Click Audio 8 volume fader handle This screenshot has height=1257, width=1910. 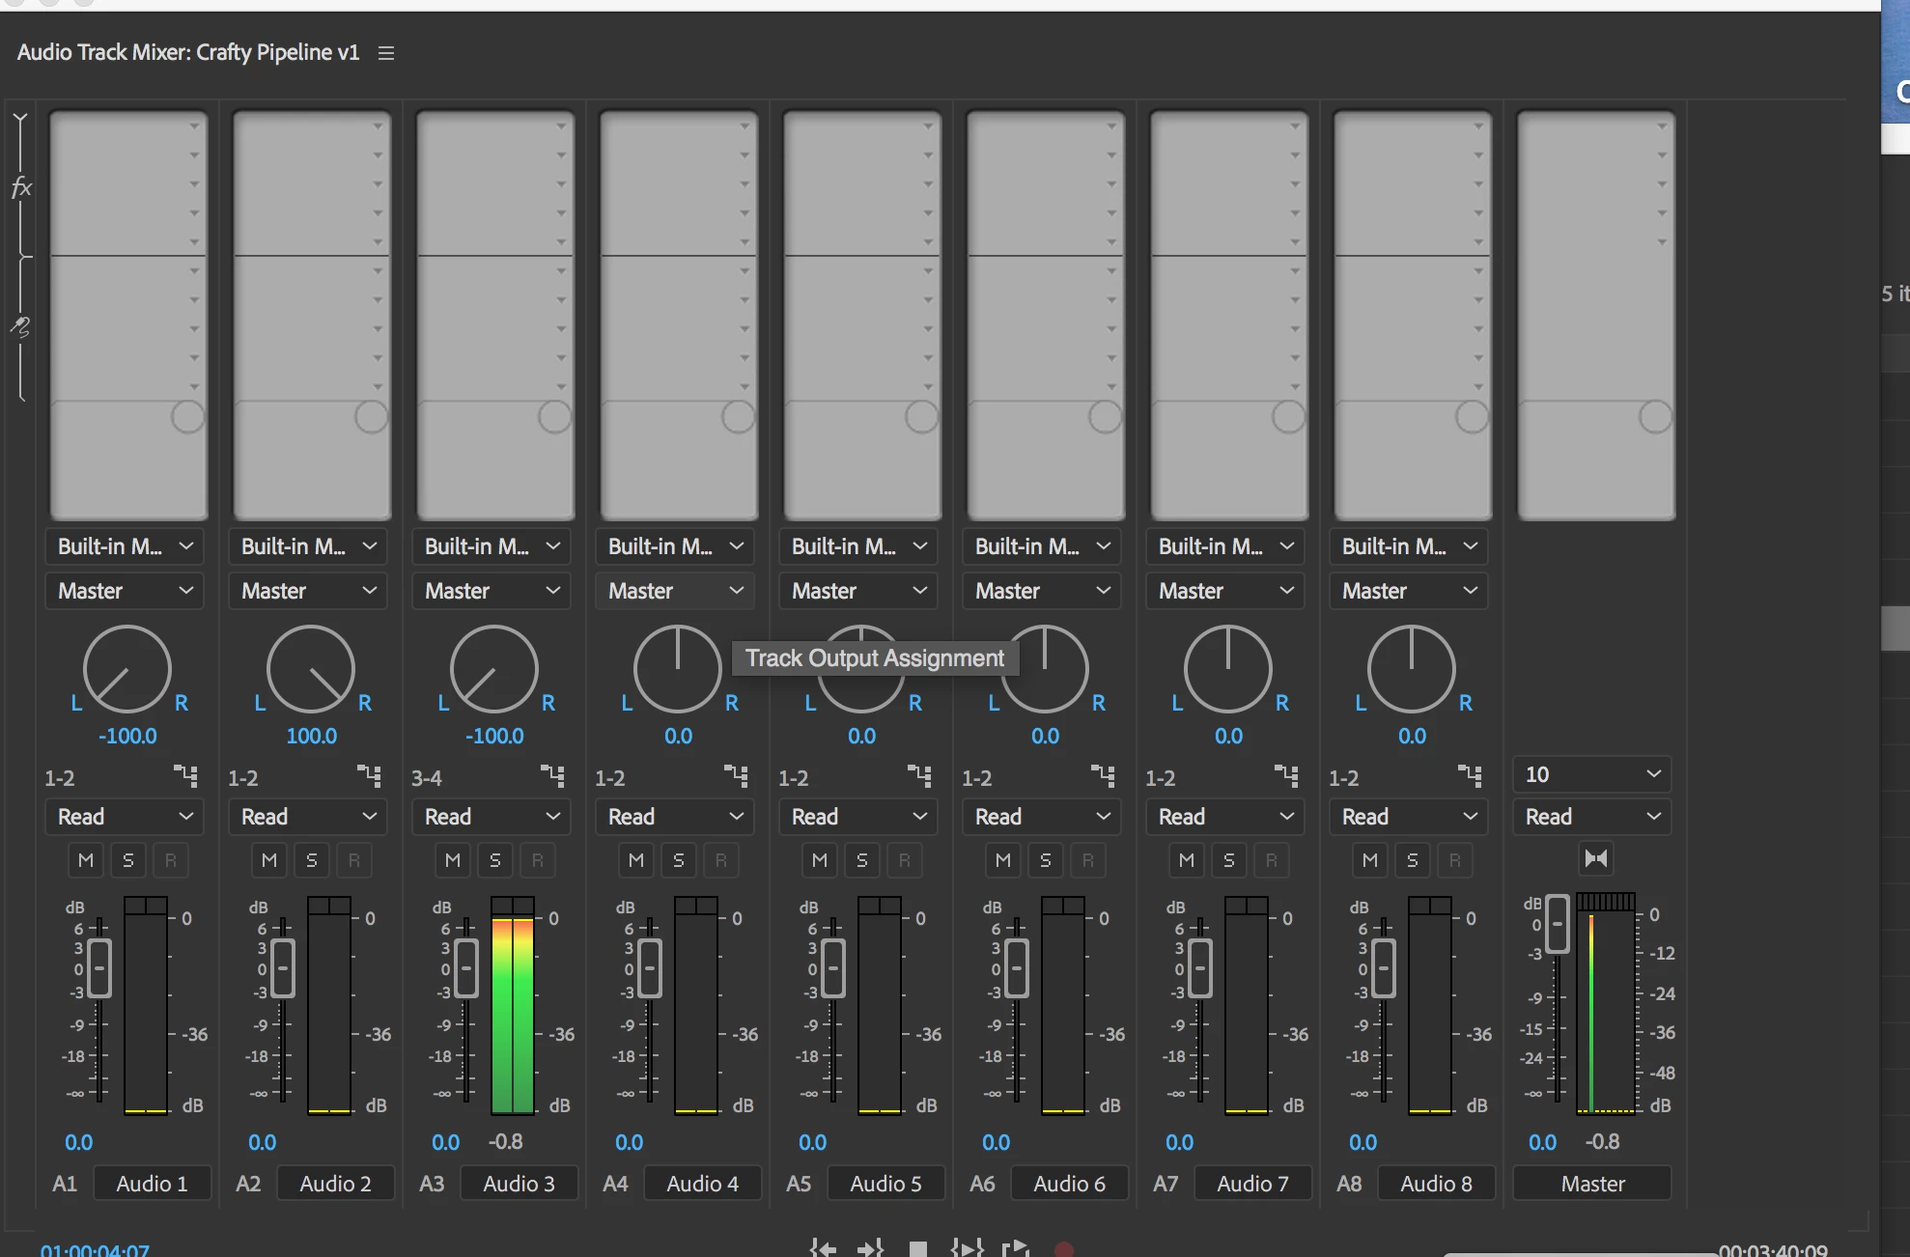click(1384, 968)
